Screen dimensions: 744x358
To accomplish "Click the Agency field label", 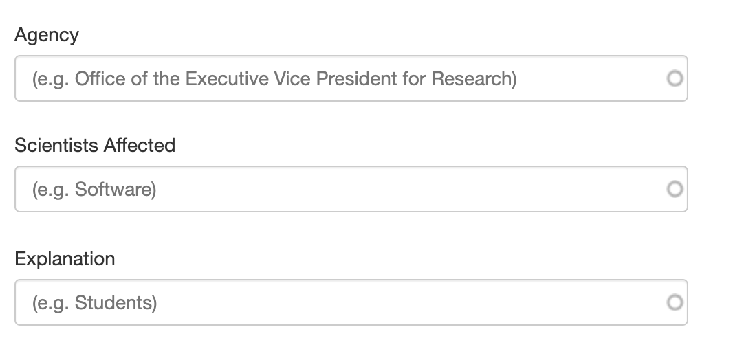I will (47, 35).
